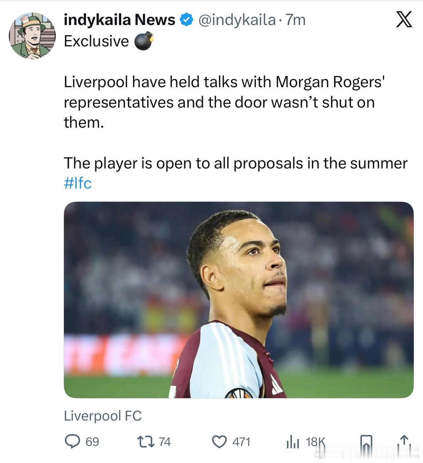The image size is (423, 463).
Task: Click the tweet text about Morgan Rogers' representatives
Action: (224, 102)
